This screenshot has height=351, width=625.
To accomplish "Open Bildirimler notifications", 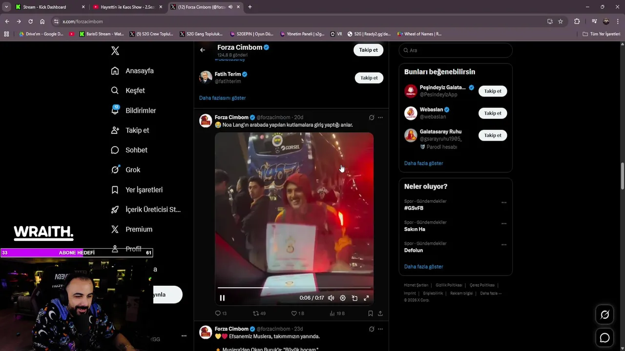I will (133, 111).
